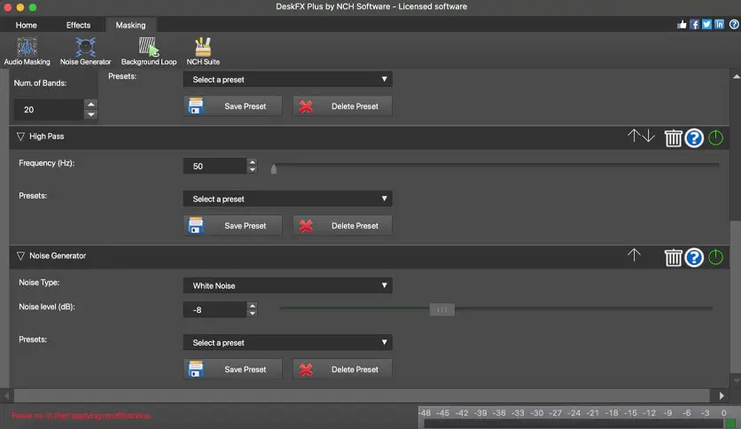Share on Facebook icon
741x429 pixels.
694,25
